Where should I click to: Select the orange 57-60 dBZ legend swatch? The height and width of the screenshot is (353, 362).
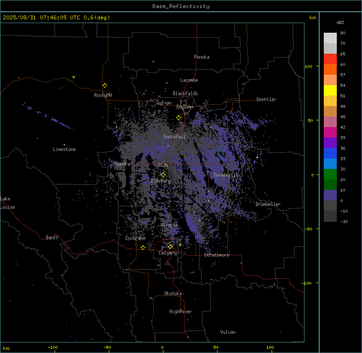(330, 69)
